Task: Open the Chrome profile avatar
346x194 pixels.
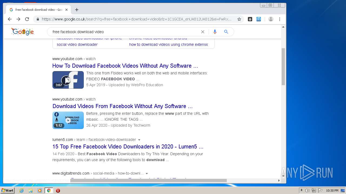Action: tap(271, 19)
